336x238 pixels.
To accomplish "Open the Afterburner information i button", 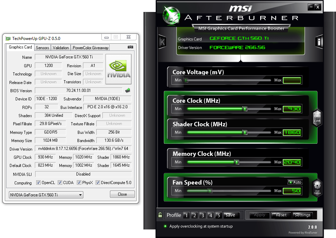I will pos(319,42).
